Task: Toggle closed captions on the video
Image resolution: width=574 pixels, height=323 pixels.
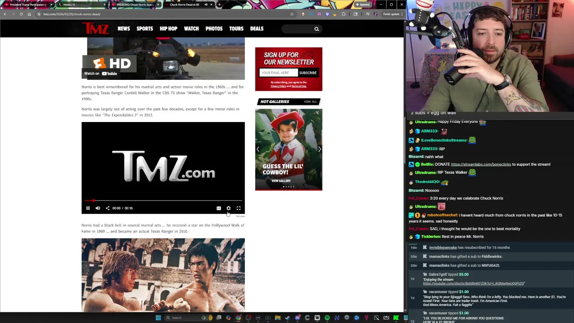Action: coord(218,208)
